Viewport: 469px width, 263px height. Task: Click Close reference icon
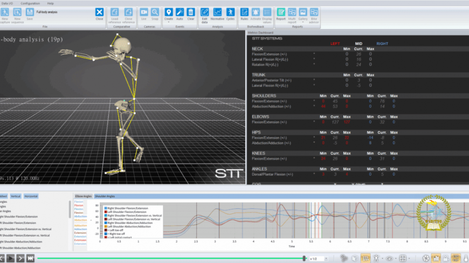click(x=128, y=12)
